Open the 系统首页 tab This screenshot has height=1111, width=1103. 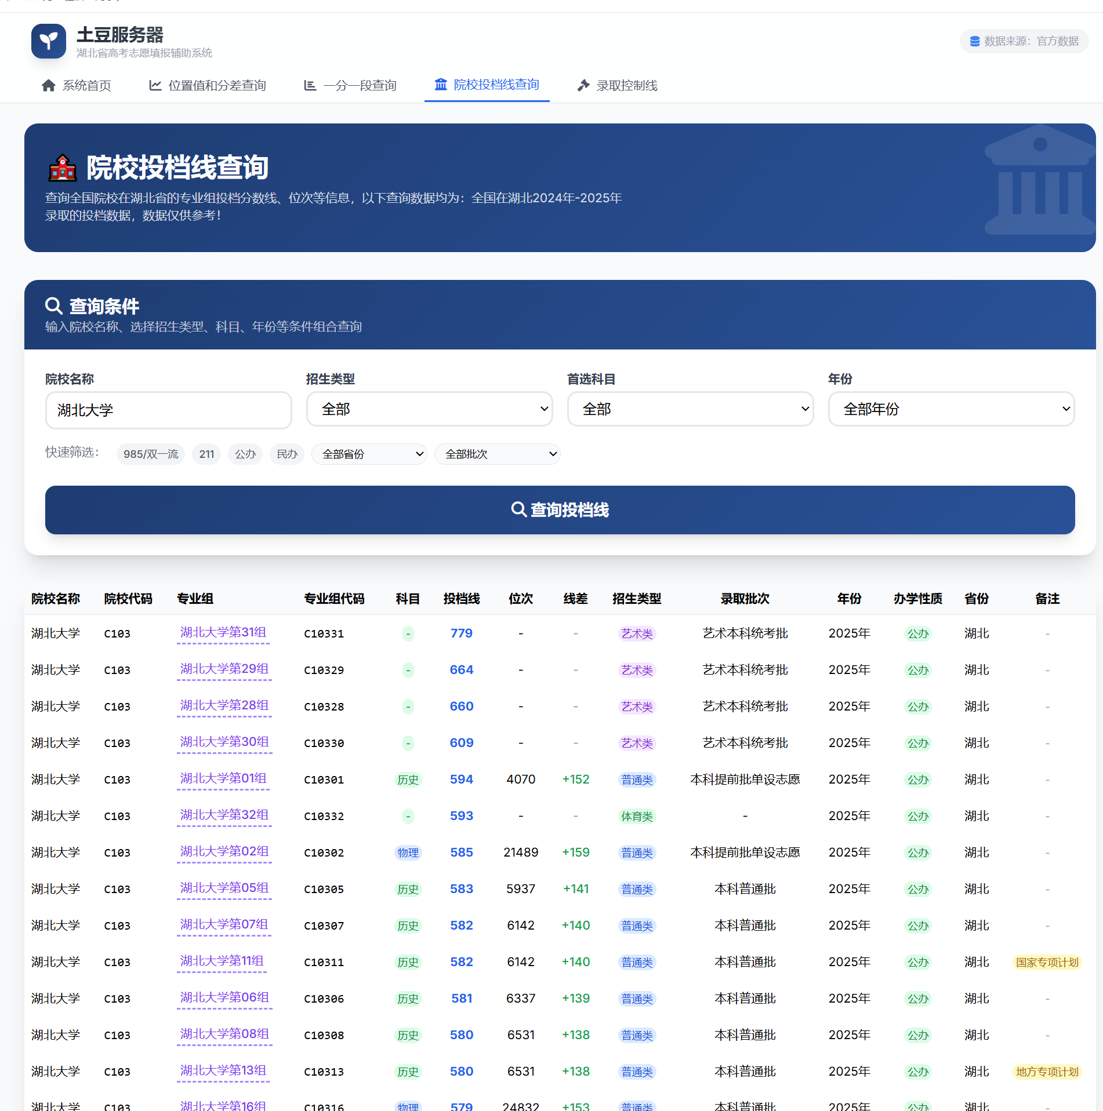[77, 86]
